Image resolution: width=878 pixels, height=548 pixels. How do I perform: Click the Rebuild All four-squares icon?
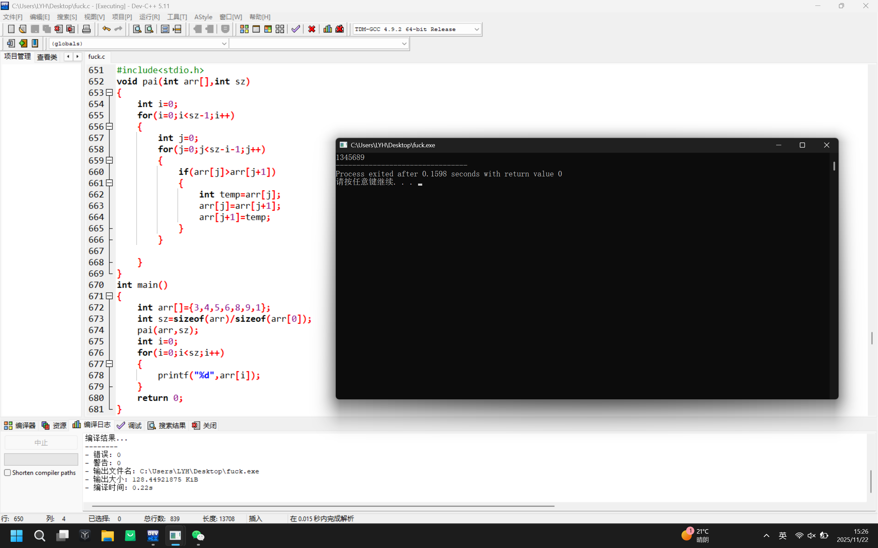click(x=280, y=29)
